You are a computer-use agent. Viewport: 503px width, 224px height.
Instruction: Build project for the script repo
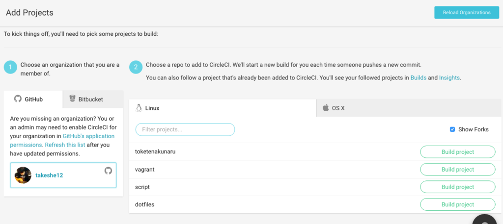457,187
